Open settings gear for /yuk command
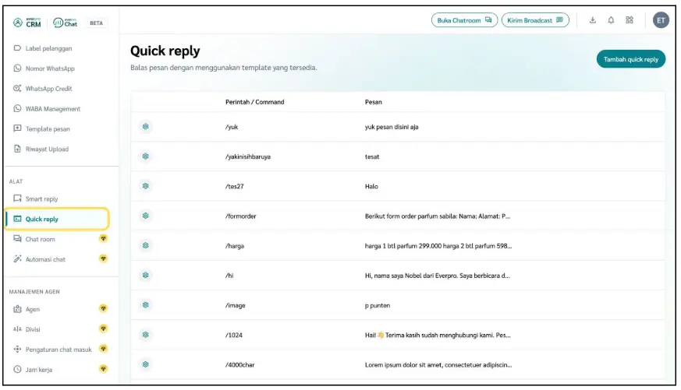The height and width of the screenshot is (390, 681). click(145, 127)
